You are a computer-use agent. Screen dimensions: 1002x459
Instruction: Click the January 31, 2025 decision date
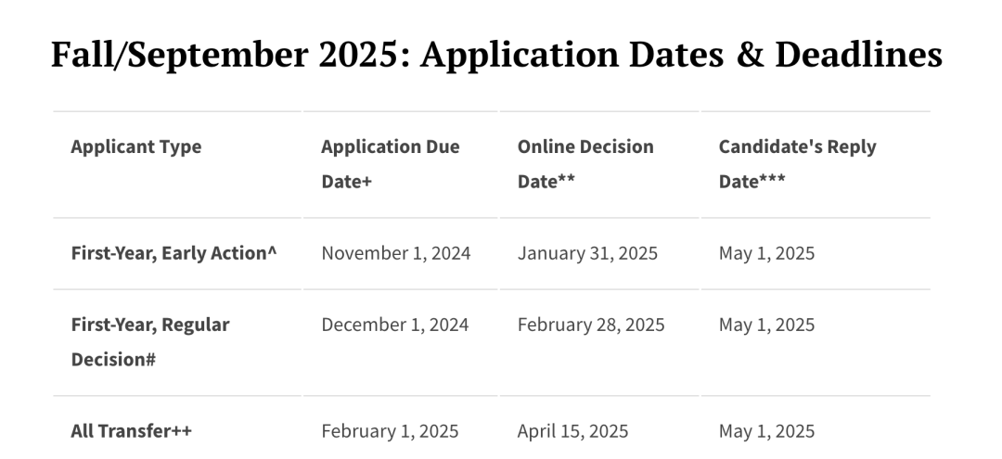587,253
